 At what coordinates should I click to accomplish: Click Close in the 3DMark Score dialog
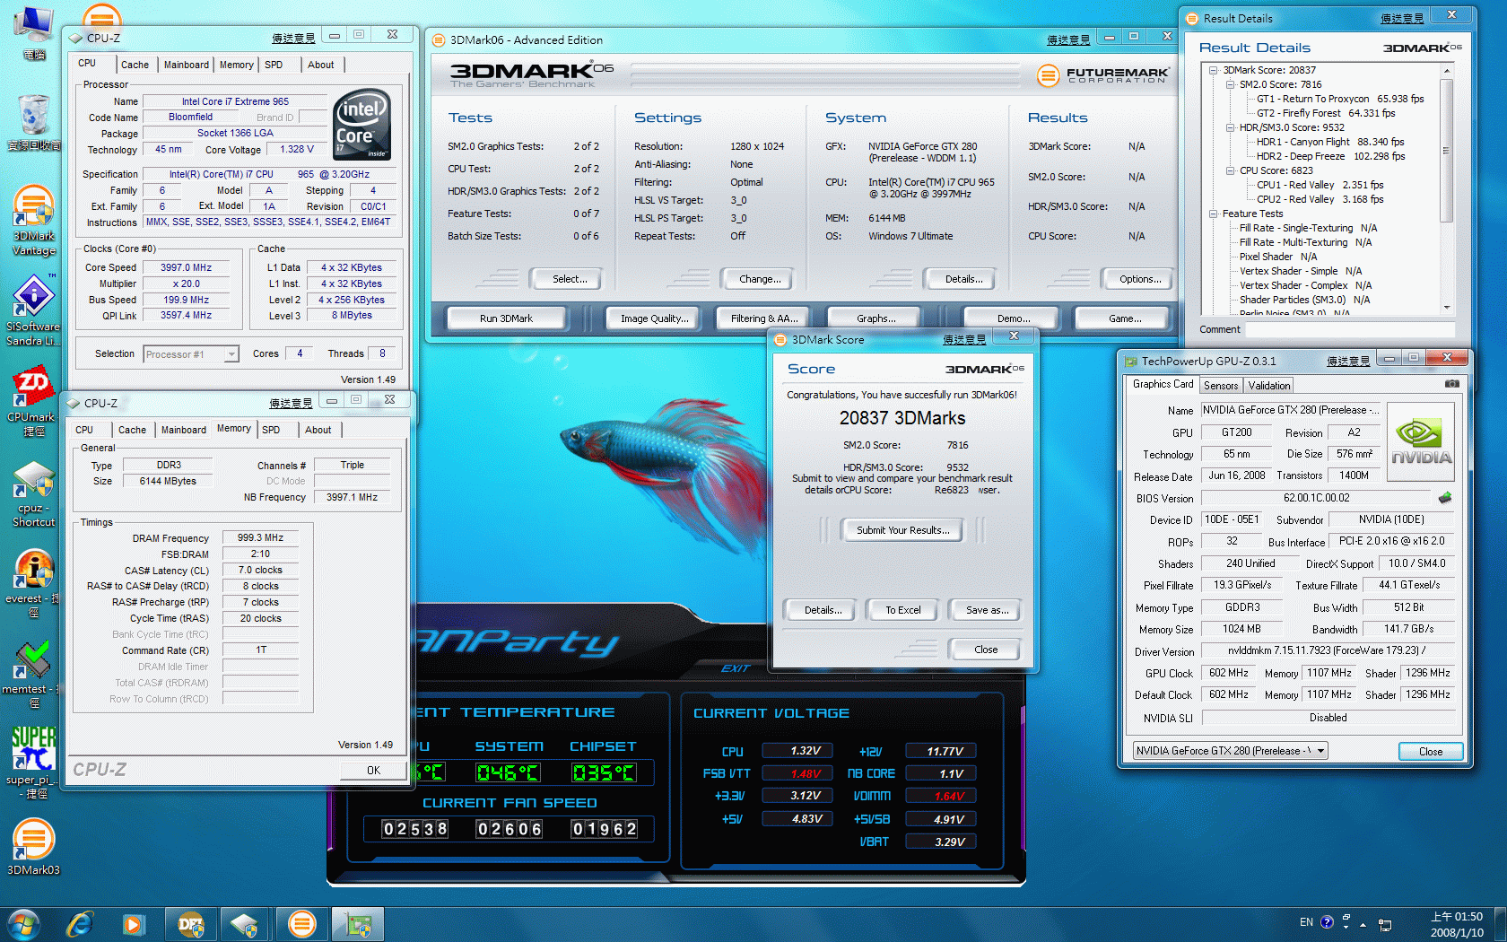point(985,650)
